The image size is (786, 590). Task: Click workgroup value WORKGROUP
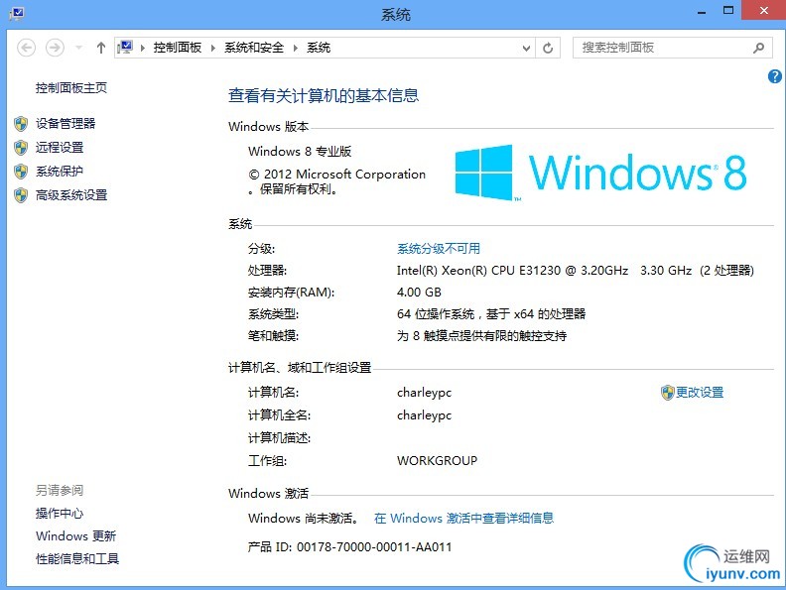pyautogui.click(x=437, y=461)
